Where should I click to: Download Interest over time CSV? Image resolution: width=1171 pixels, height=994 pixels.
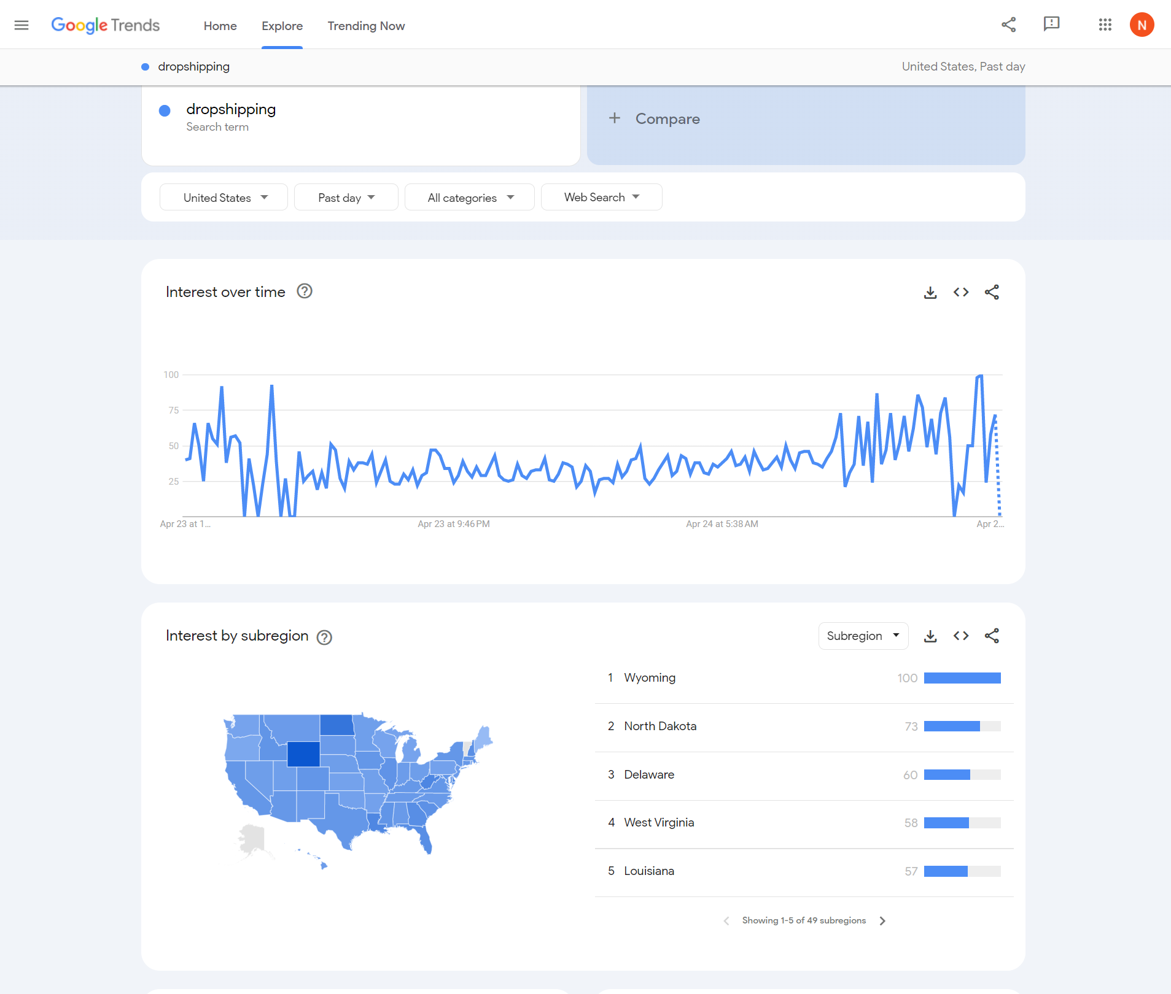930,293
